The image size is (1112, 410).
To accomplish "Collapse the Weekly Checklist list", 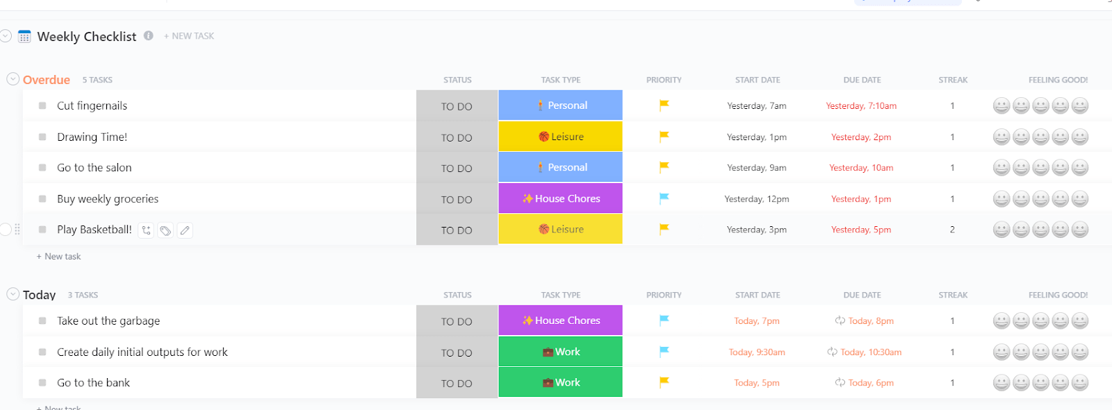I will [6, 35].
